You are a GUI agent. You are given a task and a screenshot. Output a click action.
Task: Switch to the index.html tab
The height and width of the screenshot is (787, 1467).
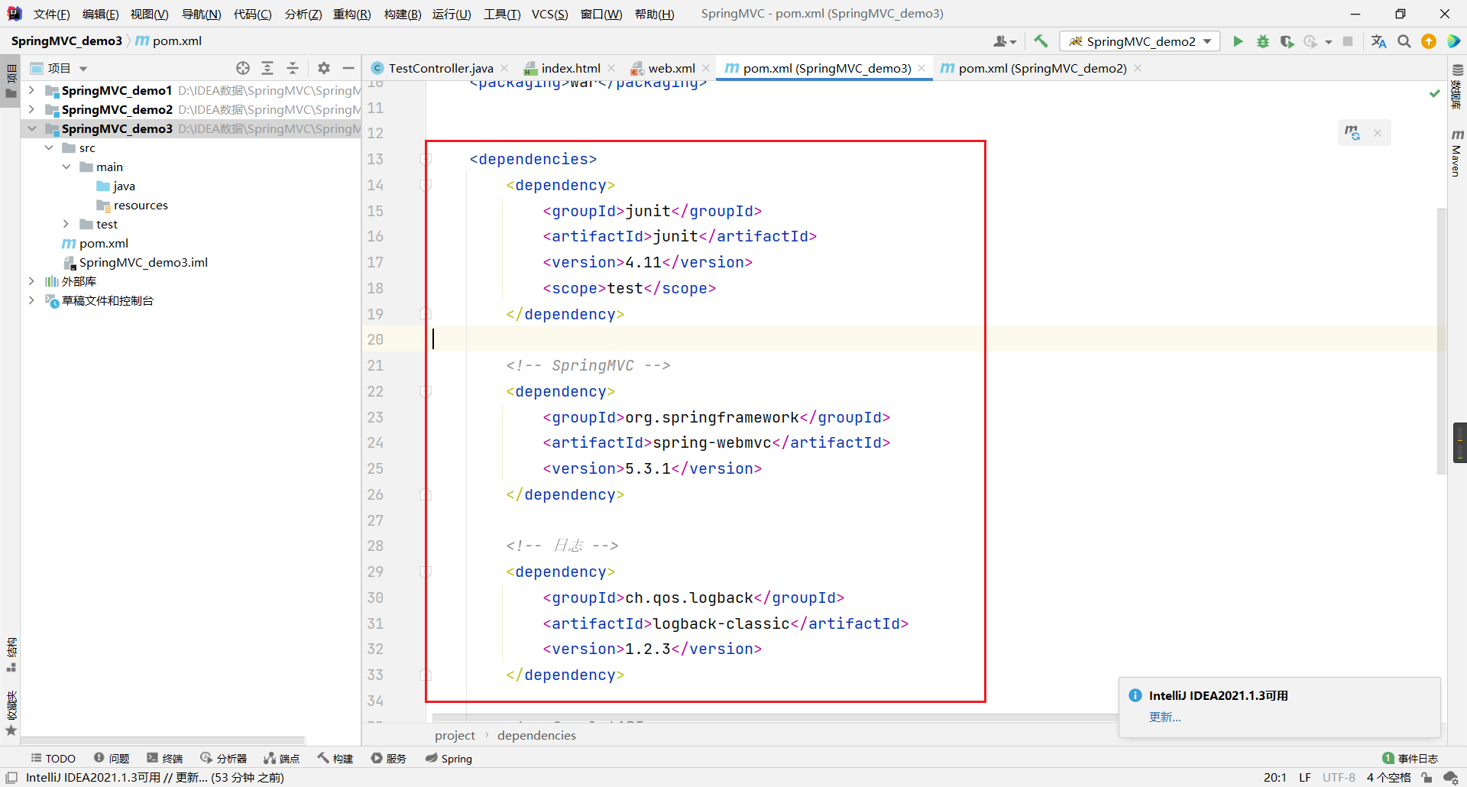pyautogui.click(x=569, y=67)
